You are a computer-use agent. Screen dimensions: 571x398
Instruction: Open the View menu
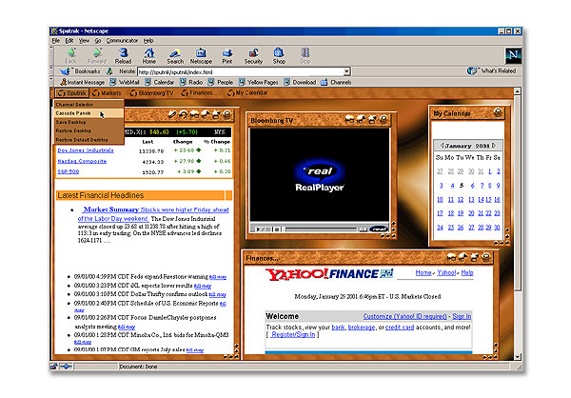pos(84,41)
